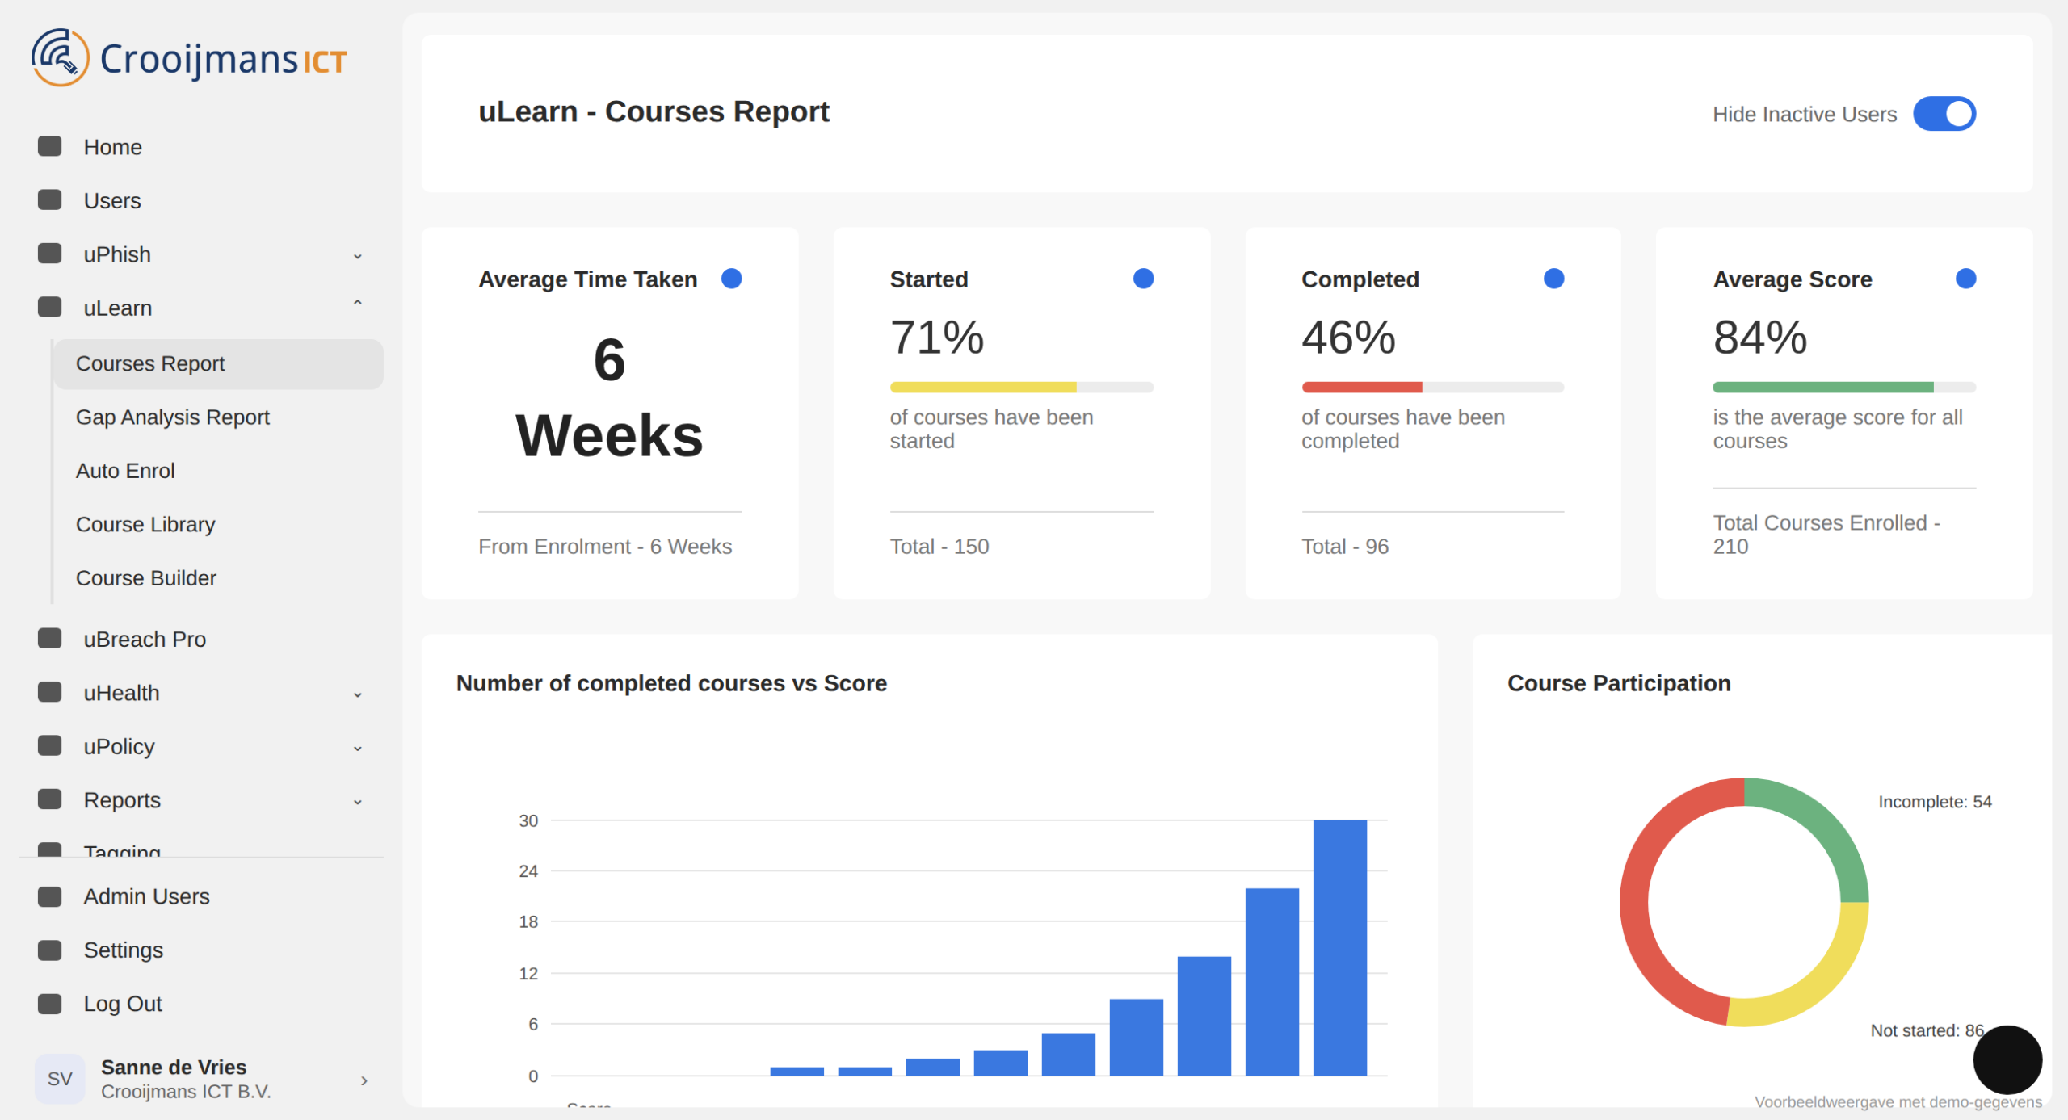Expand the uPolicy menu chevron

point(357,748)
